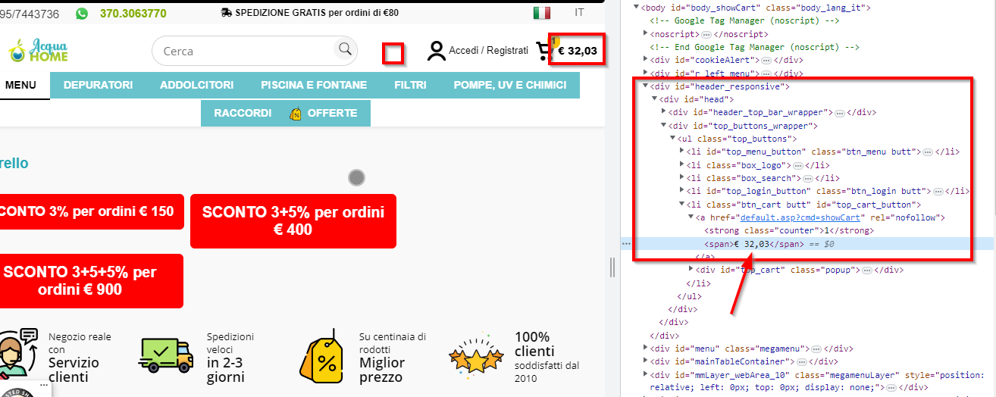Collapse div header_responsive node
The image size is (996, 397).
[645, 86]
